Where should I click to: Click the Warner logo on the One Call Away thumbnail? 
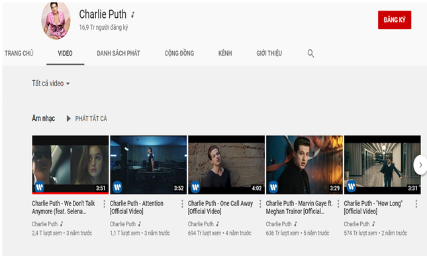pyautogui.click(x=195, y=187)
